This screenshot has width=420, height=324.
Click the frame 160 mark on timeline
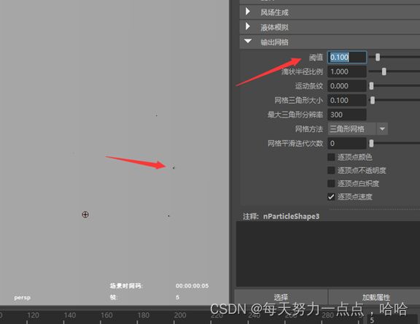tap(106, 315)
